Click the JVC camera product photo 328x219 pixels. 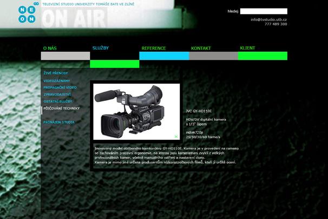click(136, 111)
